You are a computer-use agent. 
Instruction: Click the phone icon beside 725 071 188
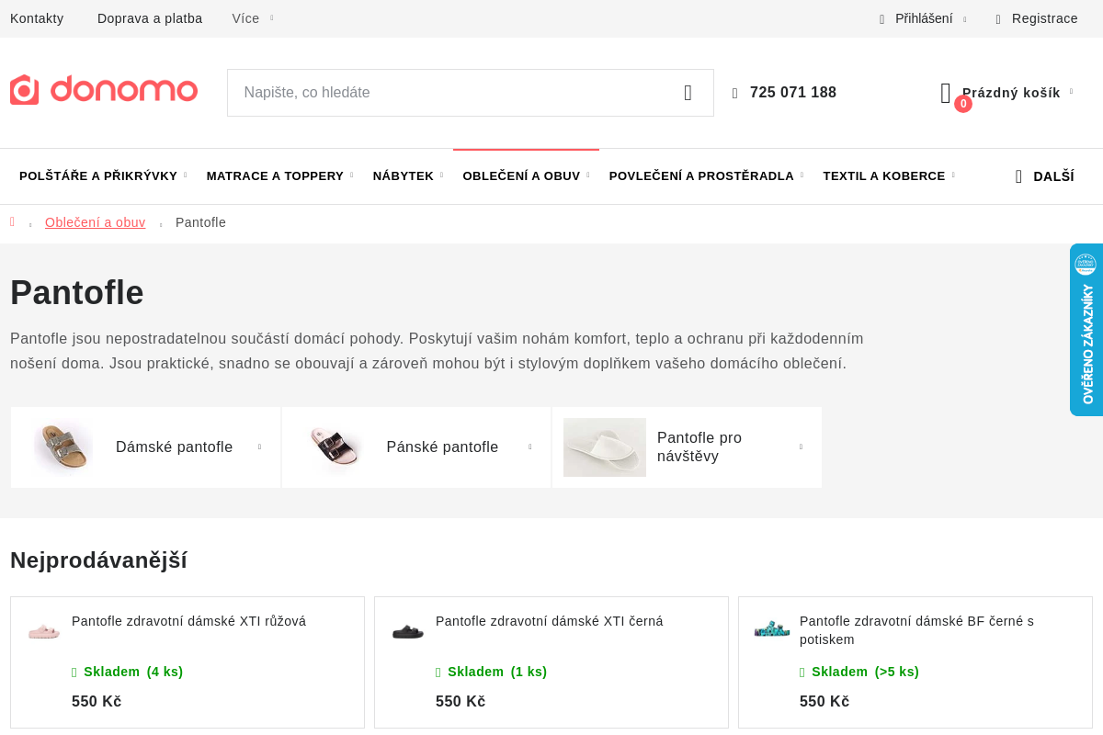click(x=735, y=94)
